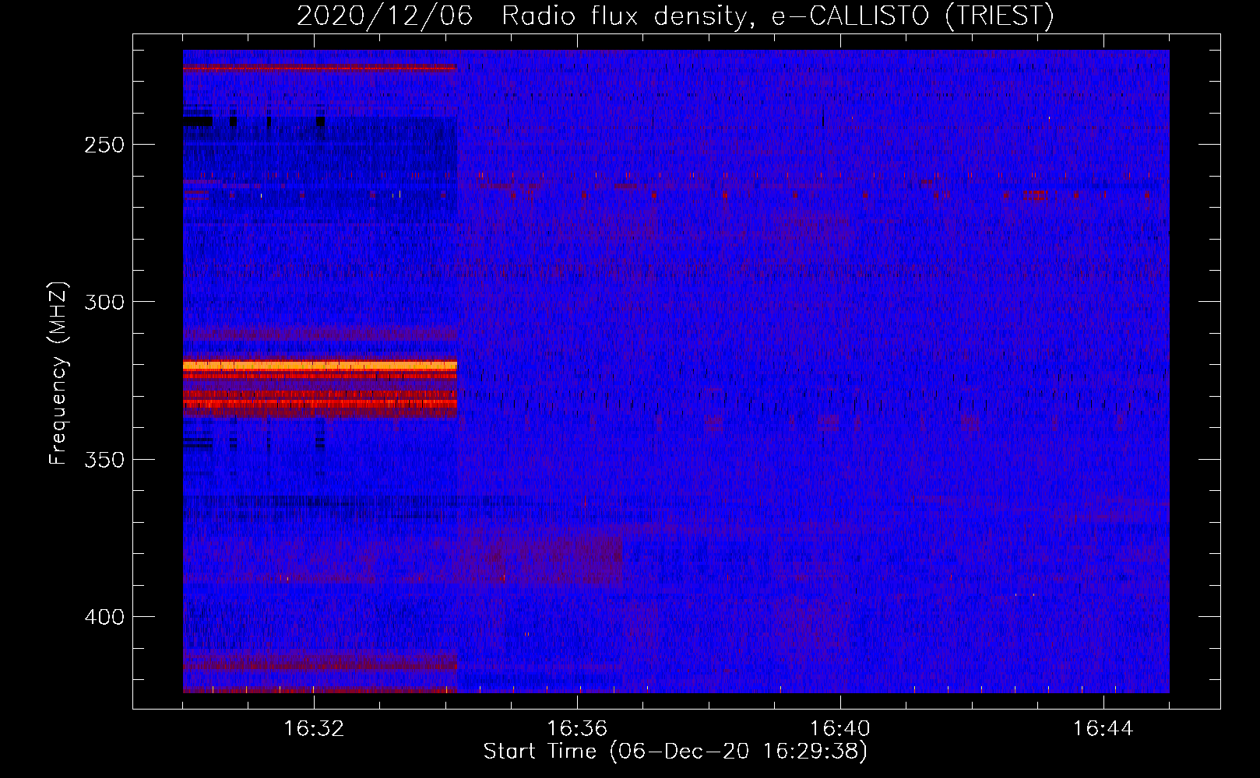Click the 16:40 time tick label
Image resolution: width=1260 pixels, height=778 pixels.
840,729
